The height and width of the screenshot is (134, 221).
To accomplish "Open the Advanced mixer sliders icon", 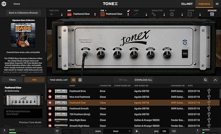I will click(x=212, y=14).
